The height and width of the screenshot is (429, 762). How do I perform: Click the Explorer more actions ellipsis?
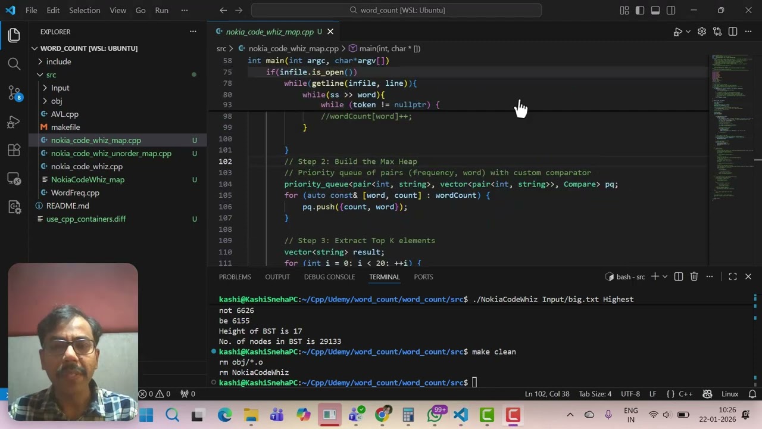point(193,32)
